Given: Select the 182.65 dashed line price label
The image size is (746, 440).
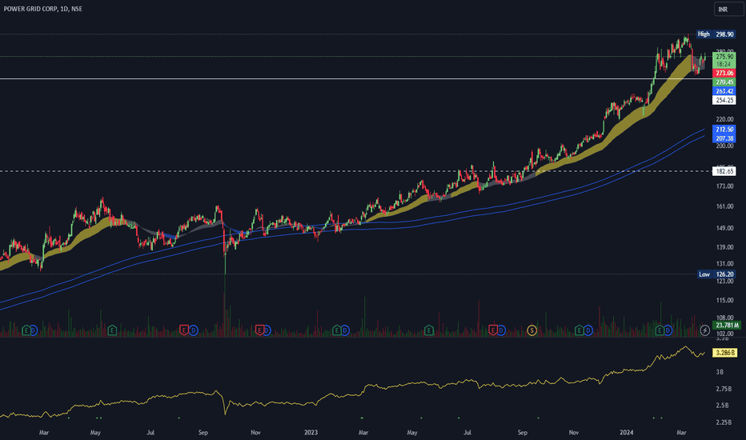Looking at the screenshot, I should [x=724, y=171].
